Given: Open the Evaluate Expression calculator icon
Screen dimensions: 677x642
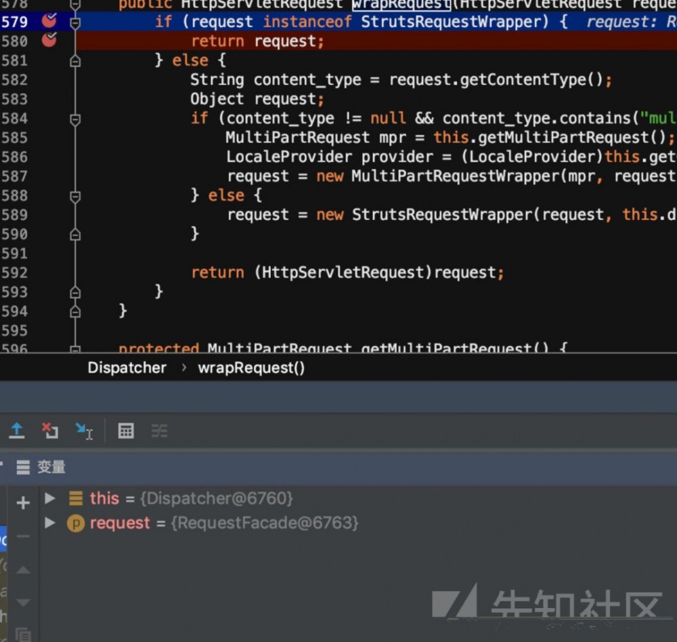Looking at the screenshot, I should [126, 431].
